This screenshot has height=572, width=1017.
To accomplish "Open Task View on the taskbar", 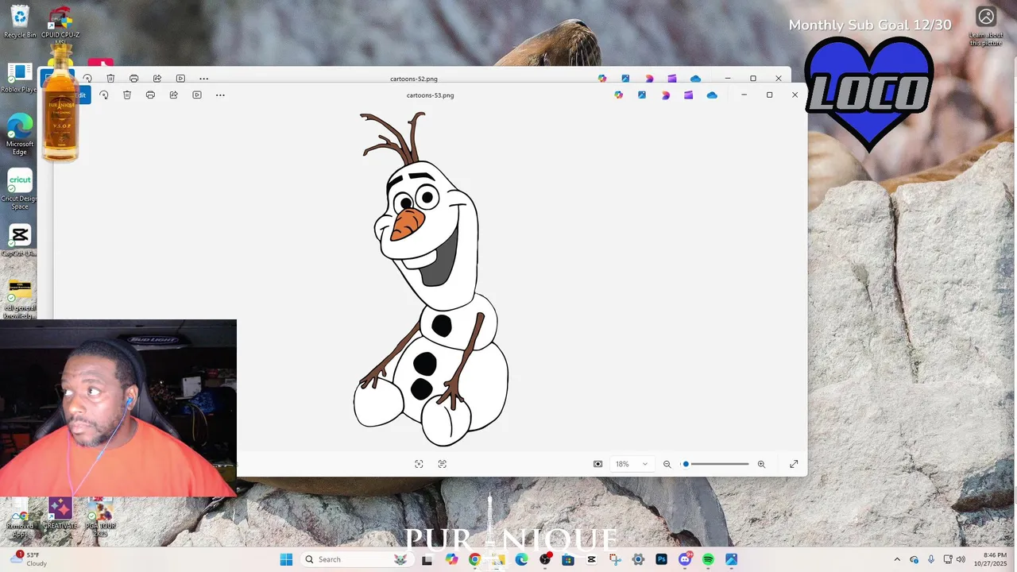I will [427, 559].
